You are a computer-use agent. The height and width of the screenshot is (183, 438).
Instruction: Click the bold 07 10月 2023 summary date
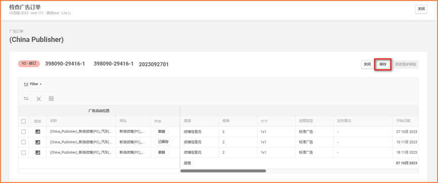click(407, 163)
